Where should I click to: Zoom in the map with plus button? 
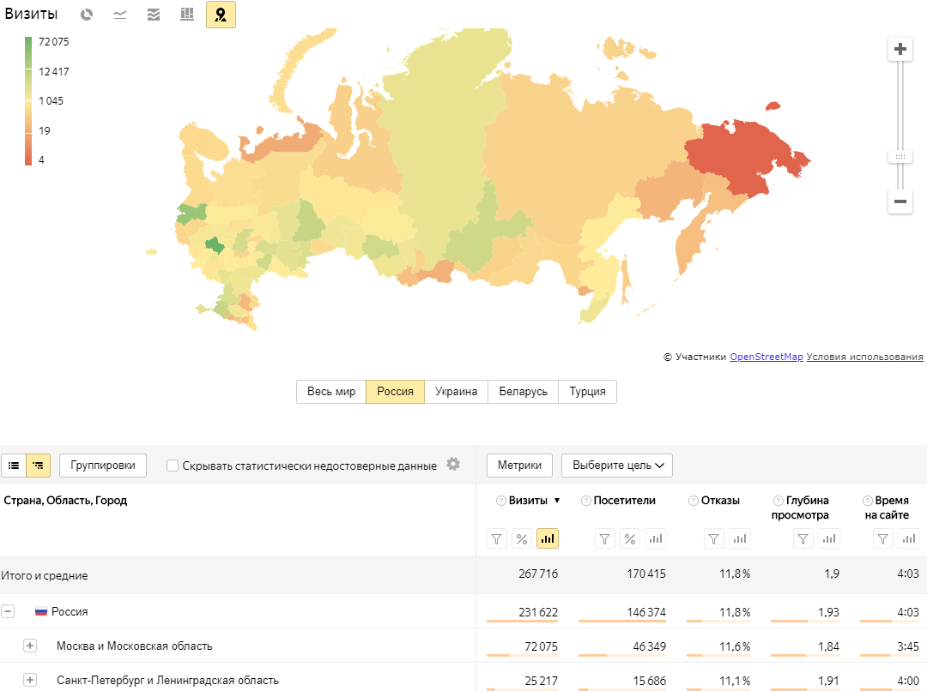tap(900, 50)
